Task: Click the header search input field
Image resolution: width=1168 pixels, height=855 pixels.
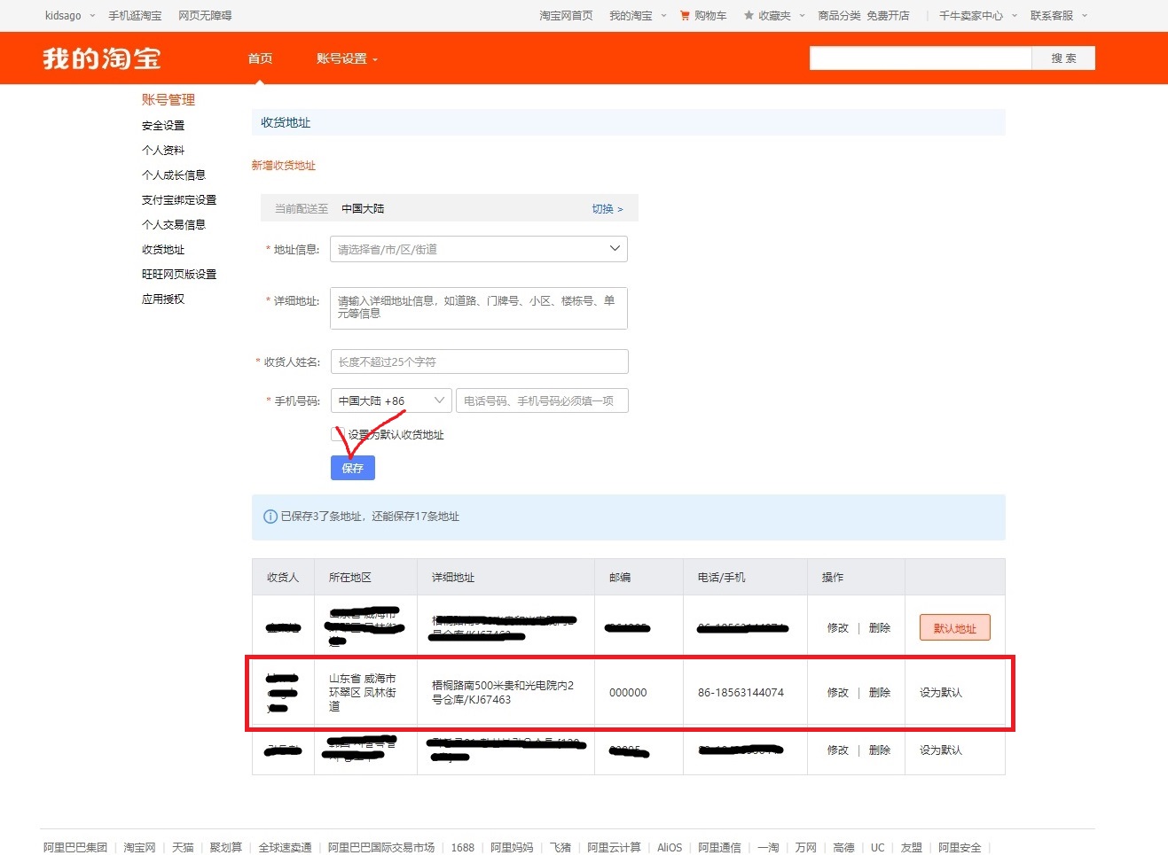Action: tap(921, 58)
